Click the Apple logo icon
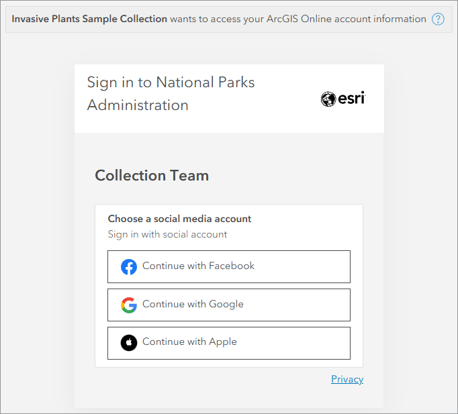The image size is (458, 414). 129,343
